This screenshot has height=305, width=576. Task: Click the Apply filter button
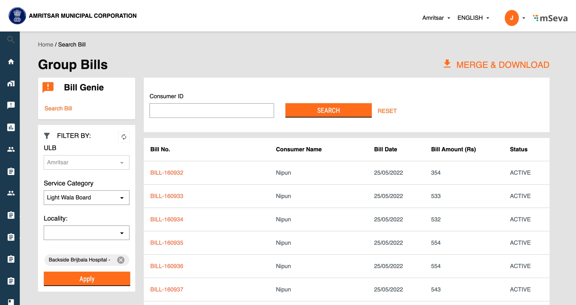pos(87,279)
